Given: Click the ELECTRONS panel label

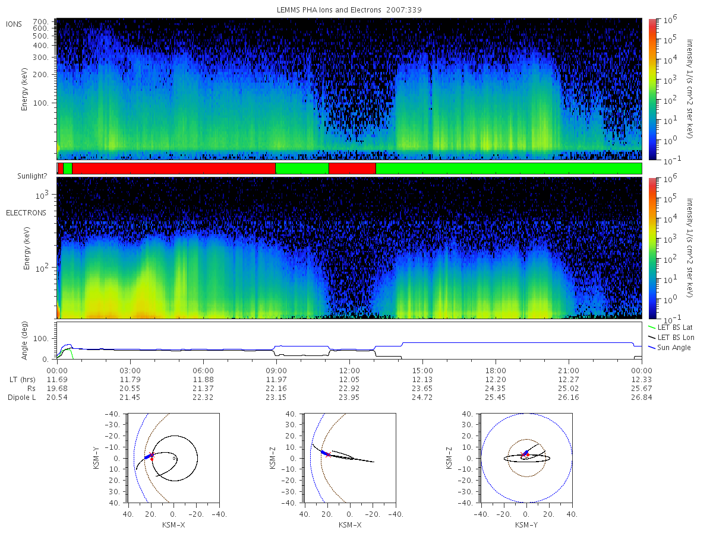Looking at the screenshot, I should coord(26,212).
